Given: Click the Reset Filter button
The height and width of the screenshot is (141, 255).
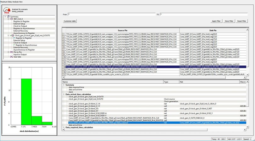Looking at the screenshot, I should click(241, 21).
